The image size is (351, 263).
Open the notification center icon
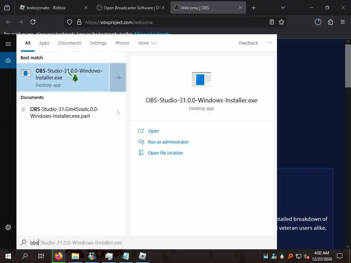tap(340, 256)
